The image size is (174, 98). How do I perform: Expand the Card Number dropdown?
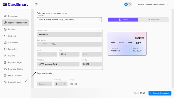(69, 44)
